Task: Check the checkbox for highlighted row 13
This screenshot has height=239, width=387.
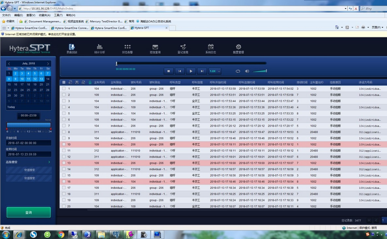Action: [x=64, y=163]
